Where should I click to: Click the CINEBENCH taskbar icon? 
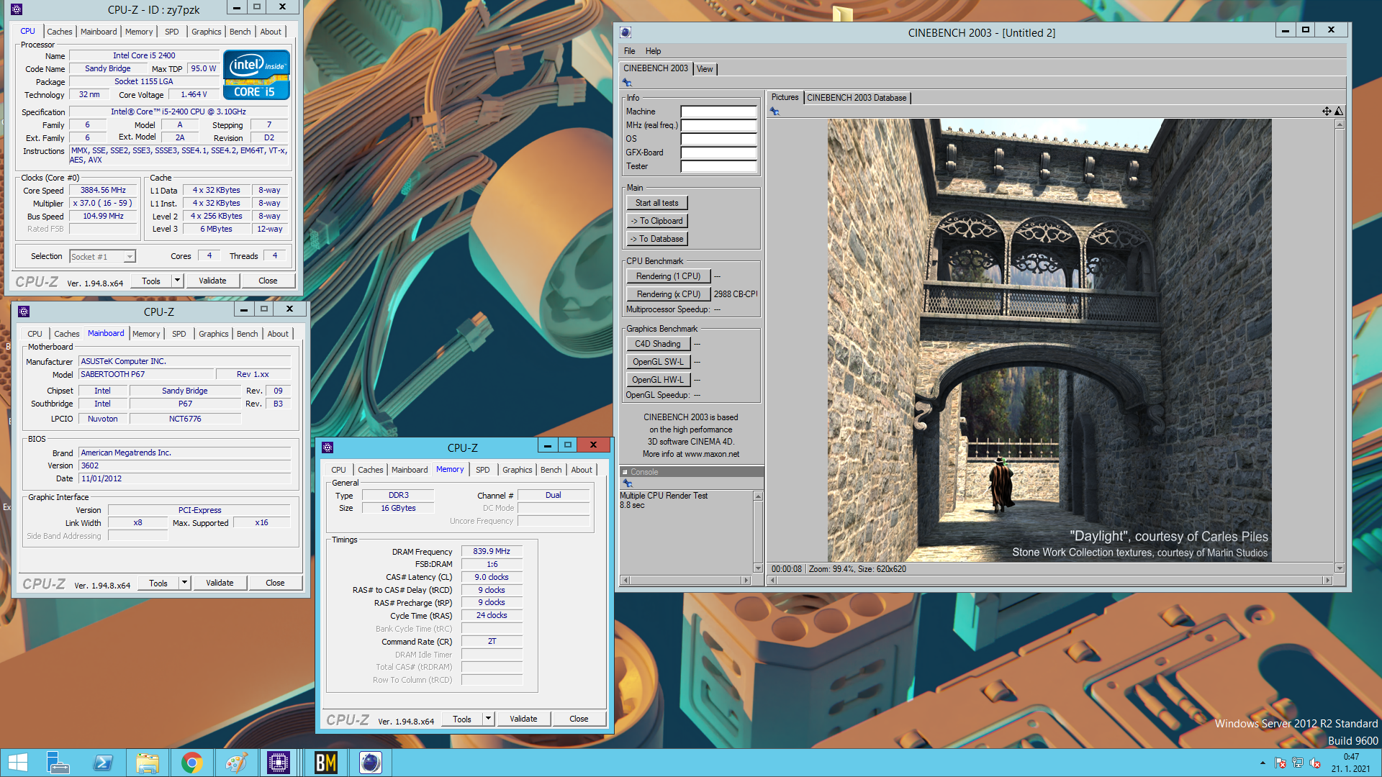[x=371, y=763]
